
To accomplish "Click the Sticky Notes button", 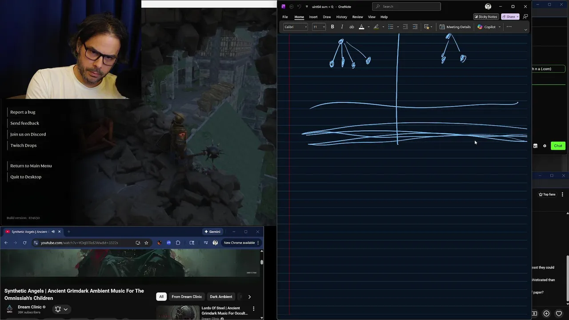I will [485, 16].
